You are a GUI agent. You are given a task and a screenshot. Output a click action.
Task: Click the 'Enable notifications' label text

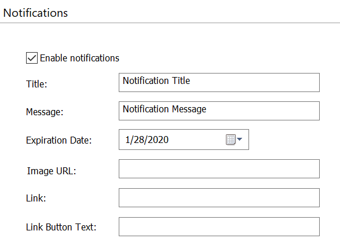(x=79, y=58)
